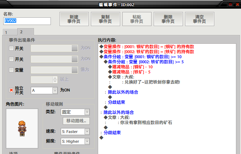
Task: Open the 类型 dropdown showing 固定
Action: coord(75,112)
